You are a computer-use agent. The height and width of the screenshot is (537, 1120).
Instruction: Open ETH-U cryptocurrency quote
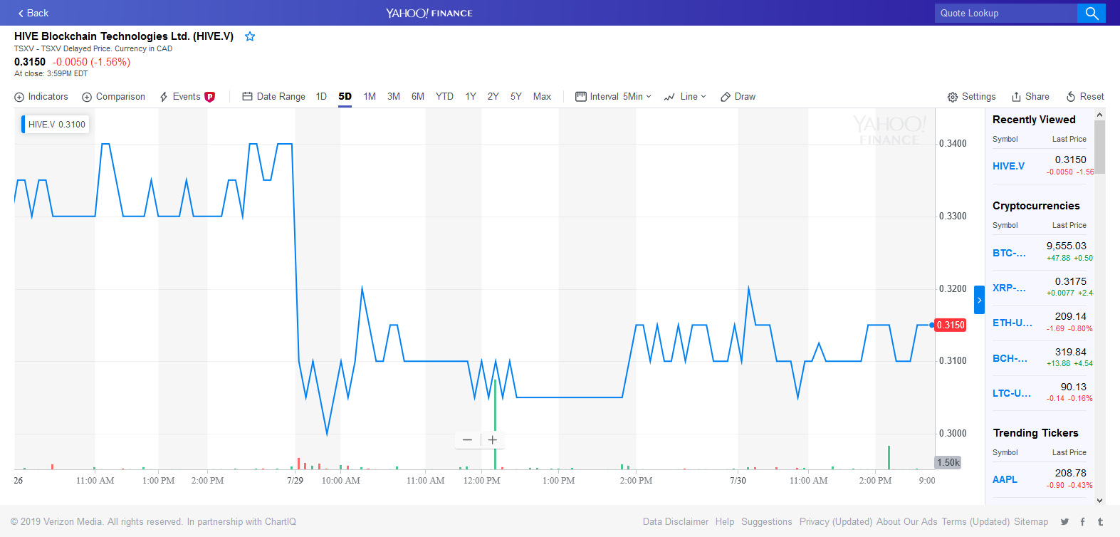[x=1012, y=323]
